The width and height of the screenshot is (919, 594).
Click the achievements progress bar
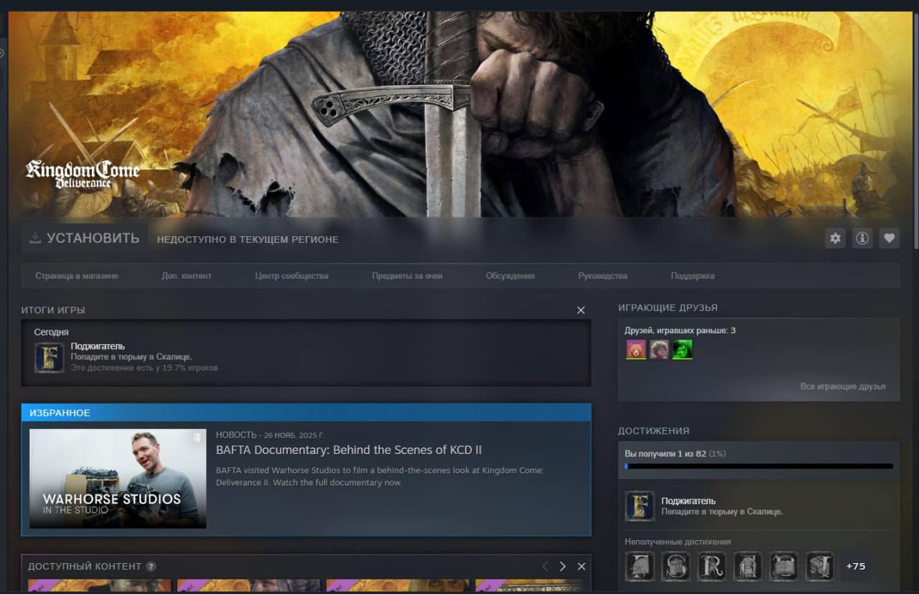pos(759,466)
